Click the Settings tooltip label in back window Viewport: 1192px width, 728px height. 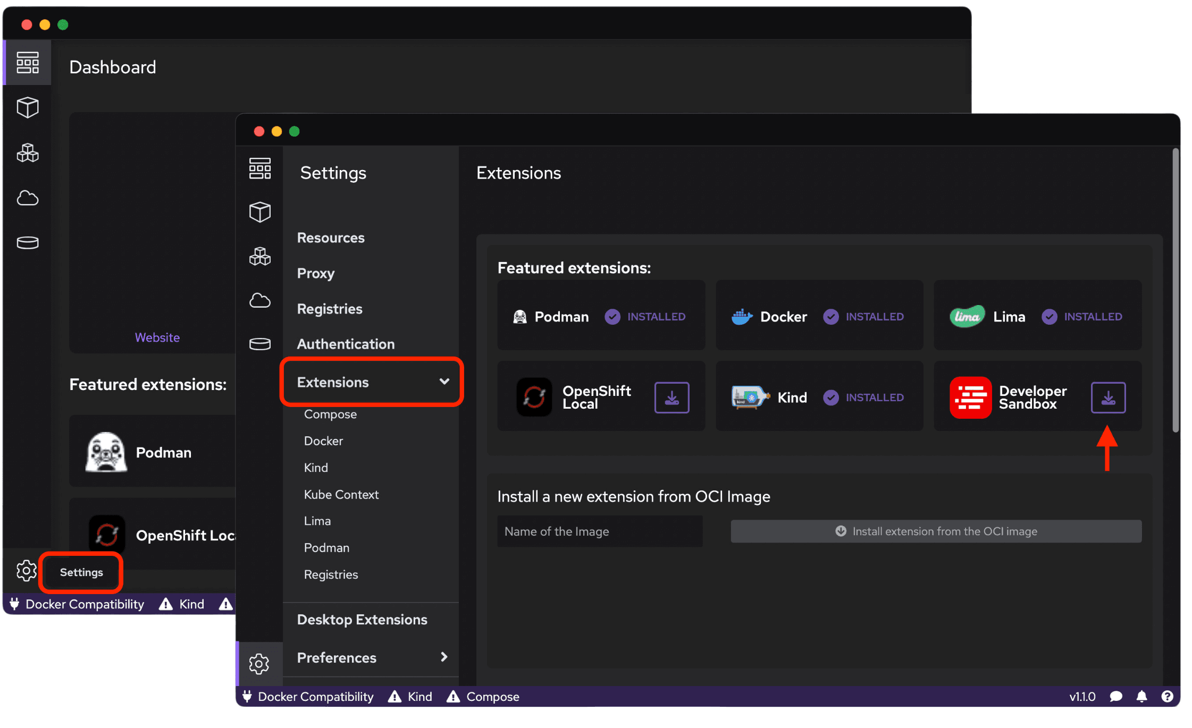(x=81, y=572)
